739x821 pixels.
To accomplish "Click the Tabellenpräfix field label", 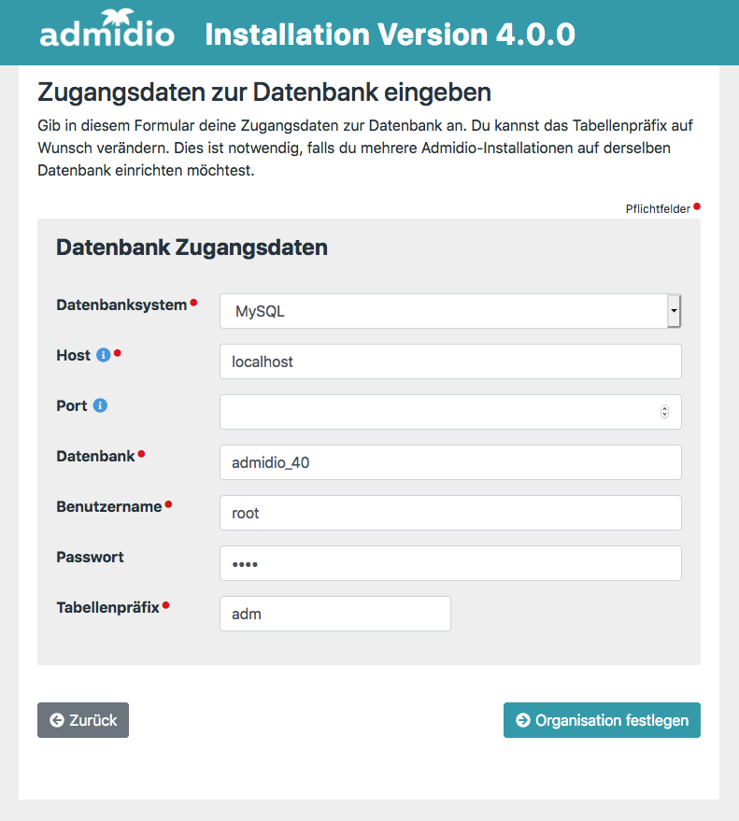I will pyautogui.click(x=107, y=607).
